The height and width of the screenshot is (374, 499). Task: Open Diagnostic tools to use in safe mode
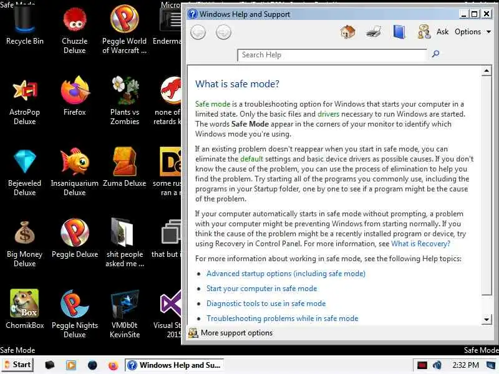point(266,304)
